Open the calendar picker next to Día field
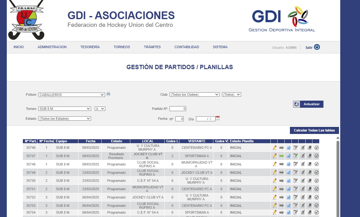 click(218, 118)
